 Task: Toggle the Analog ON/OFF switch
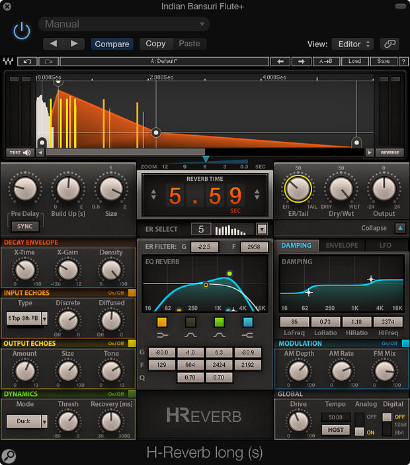tap(359, 425)
